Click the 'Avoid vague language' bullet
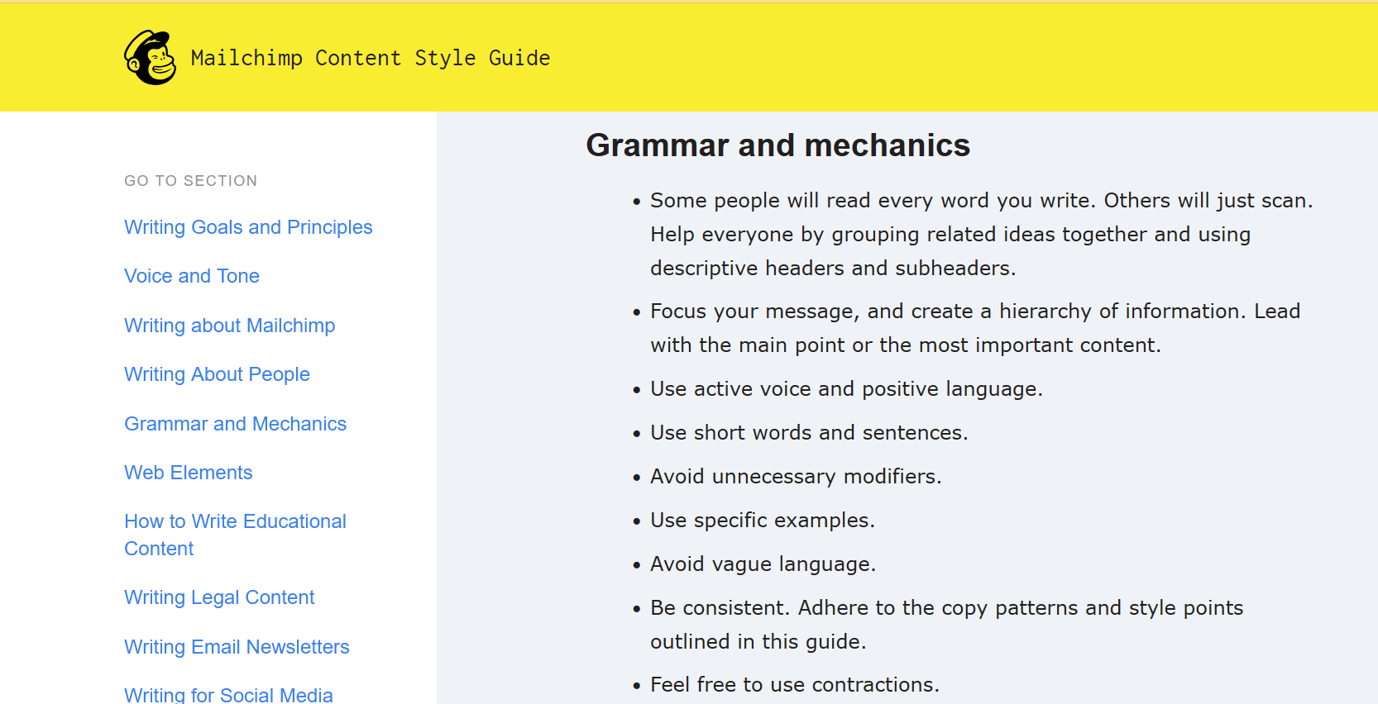 pyautogui.click(x=763, y=564)
